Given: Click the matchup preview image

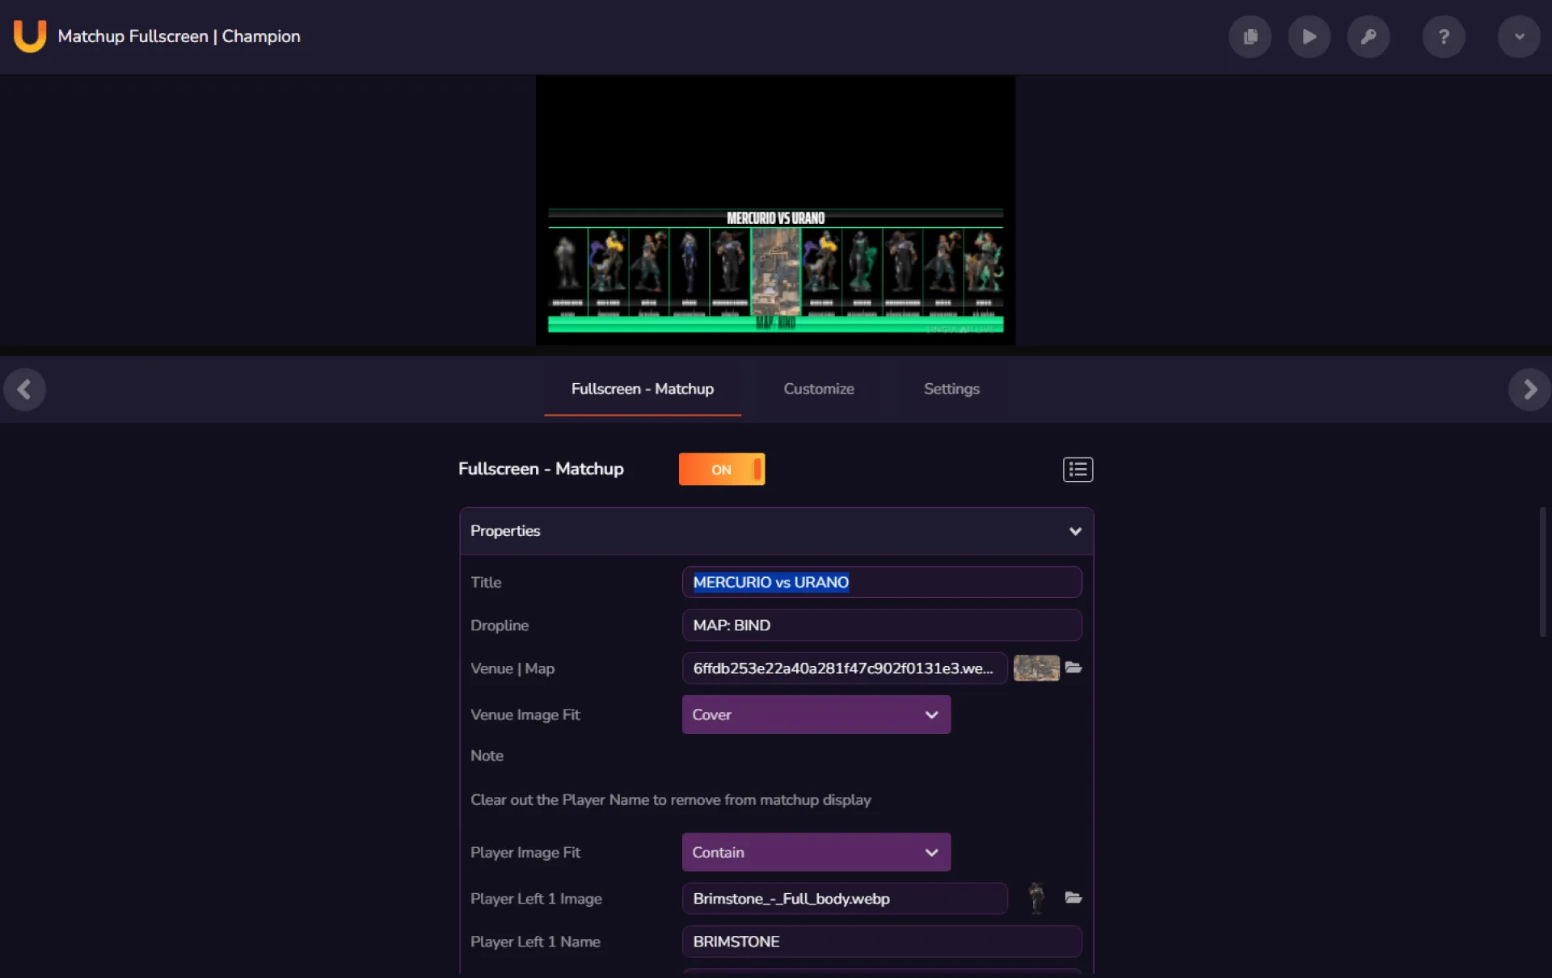Looking at the screenshot, I should pos(775,211).
